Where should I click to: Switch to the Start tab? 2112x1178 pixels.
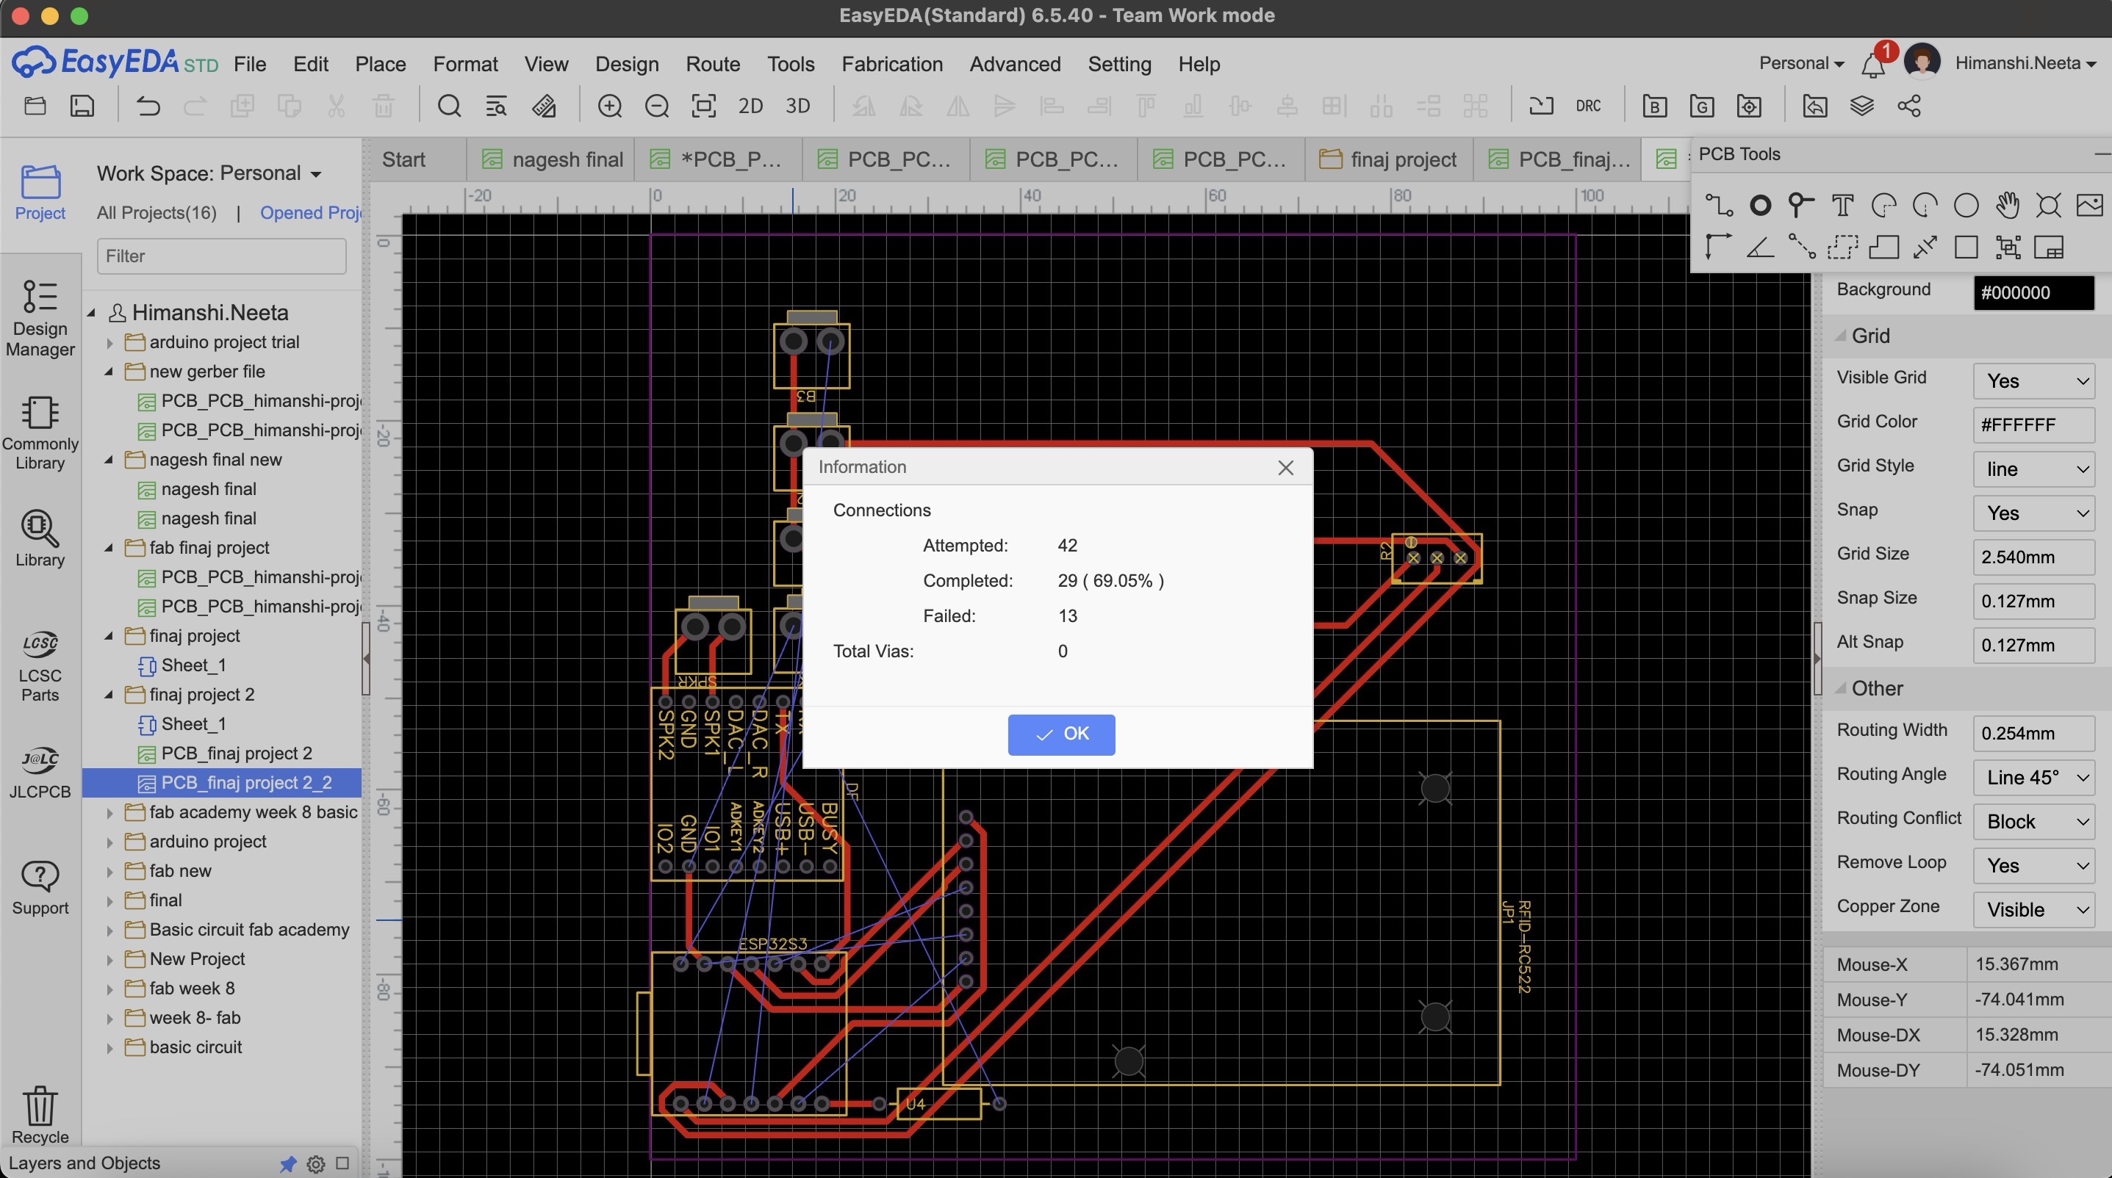point(403,159)
